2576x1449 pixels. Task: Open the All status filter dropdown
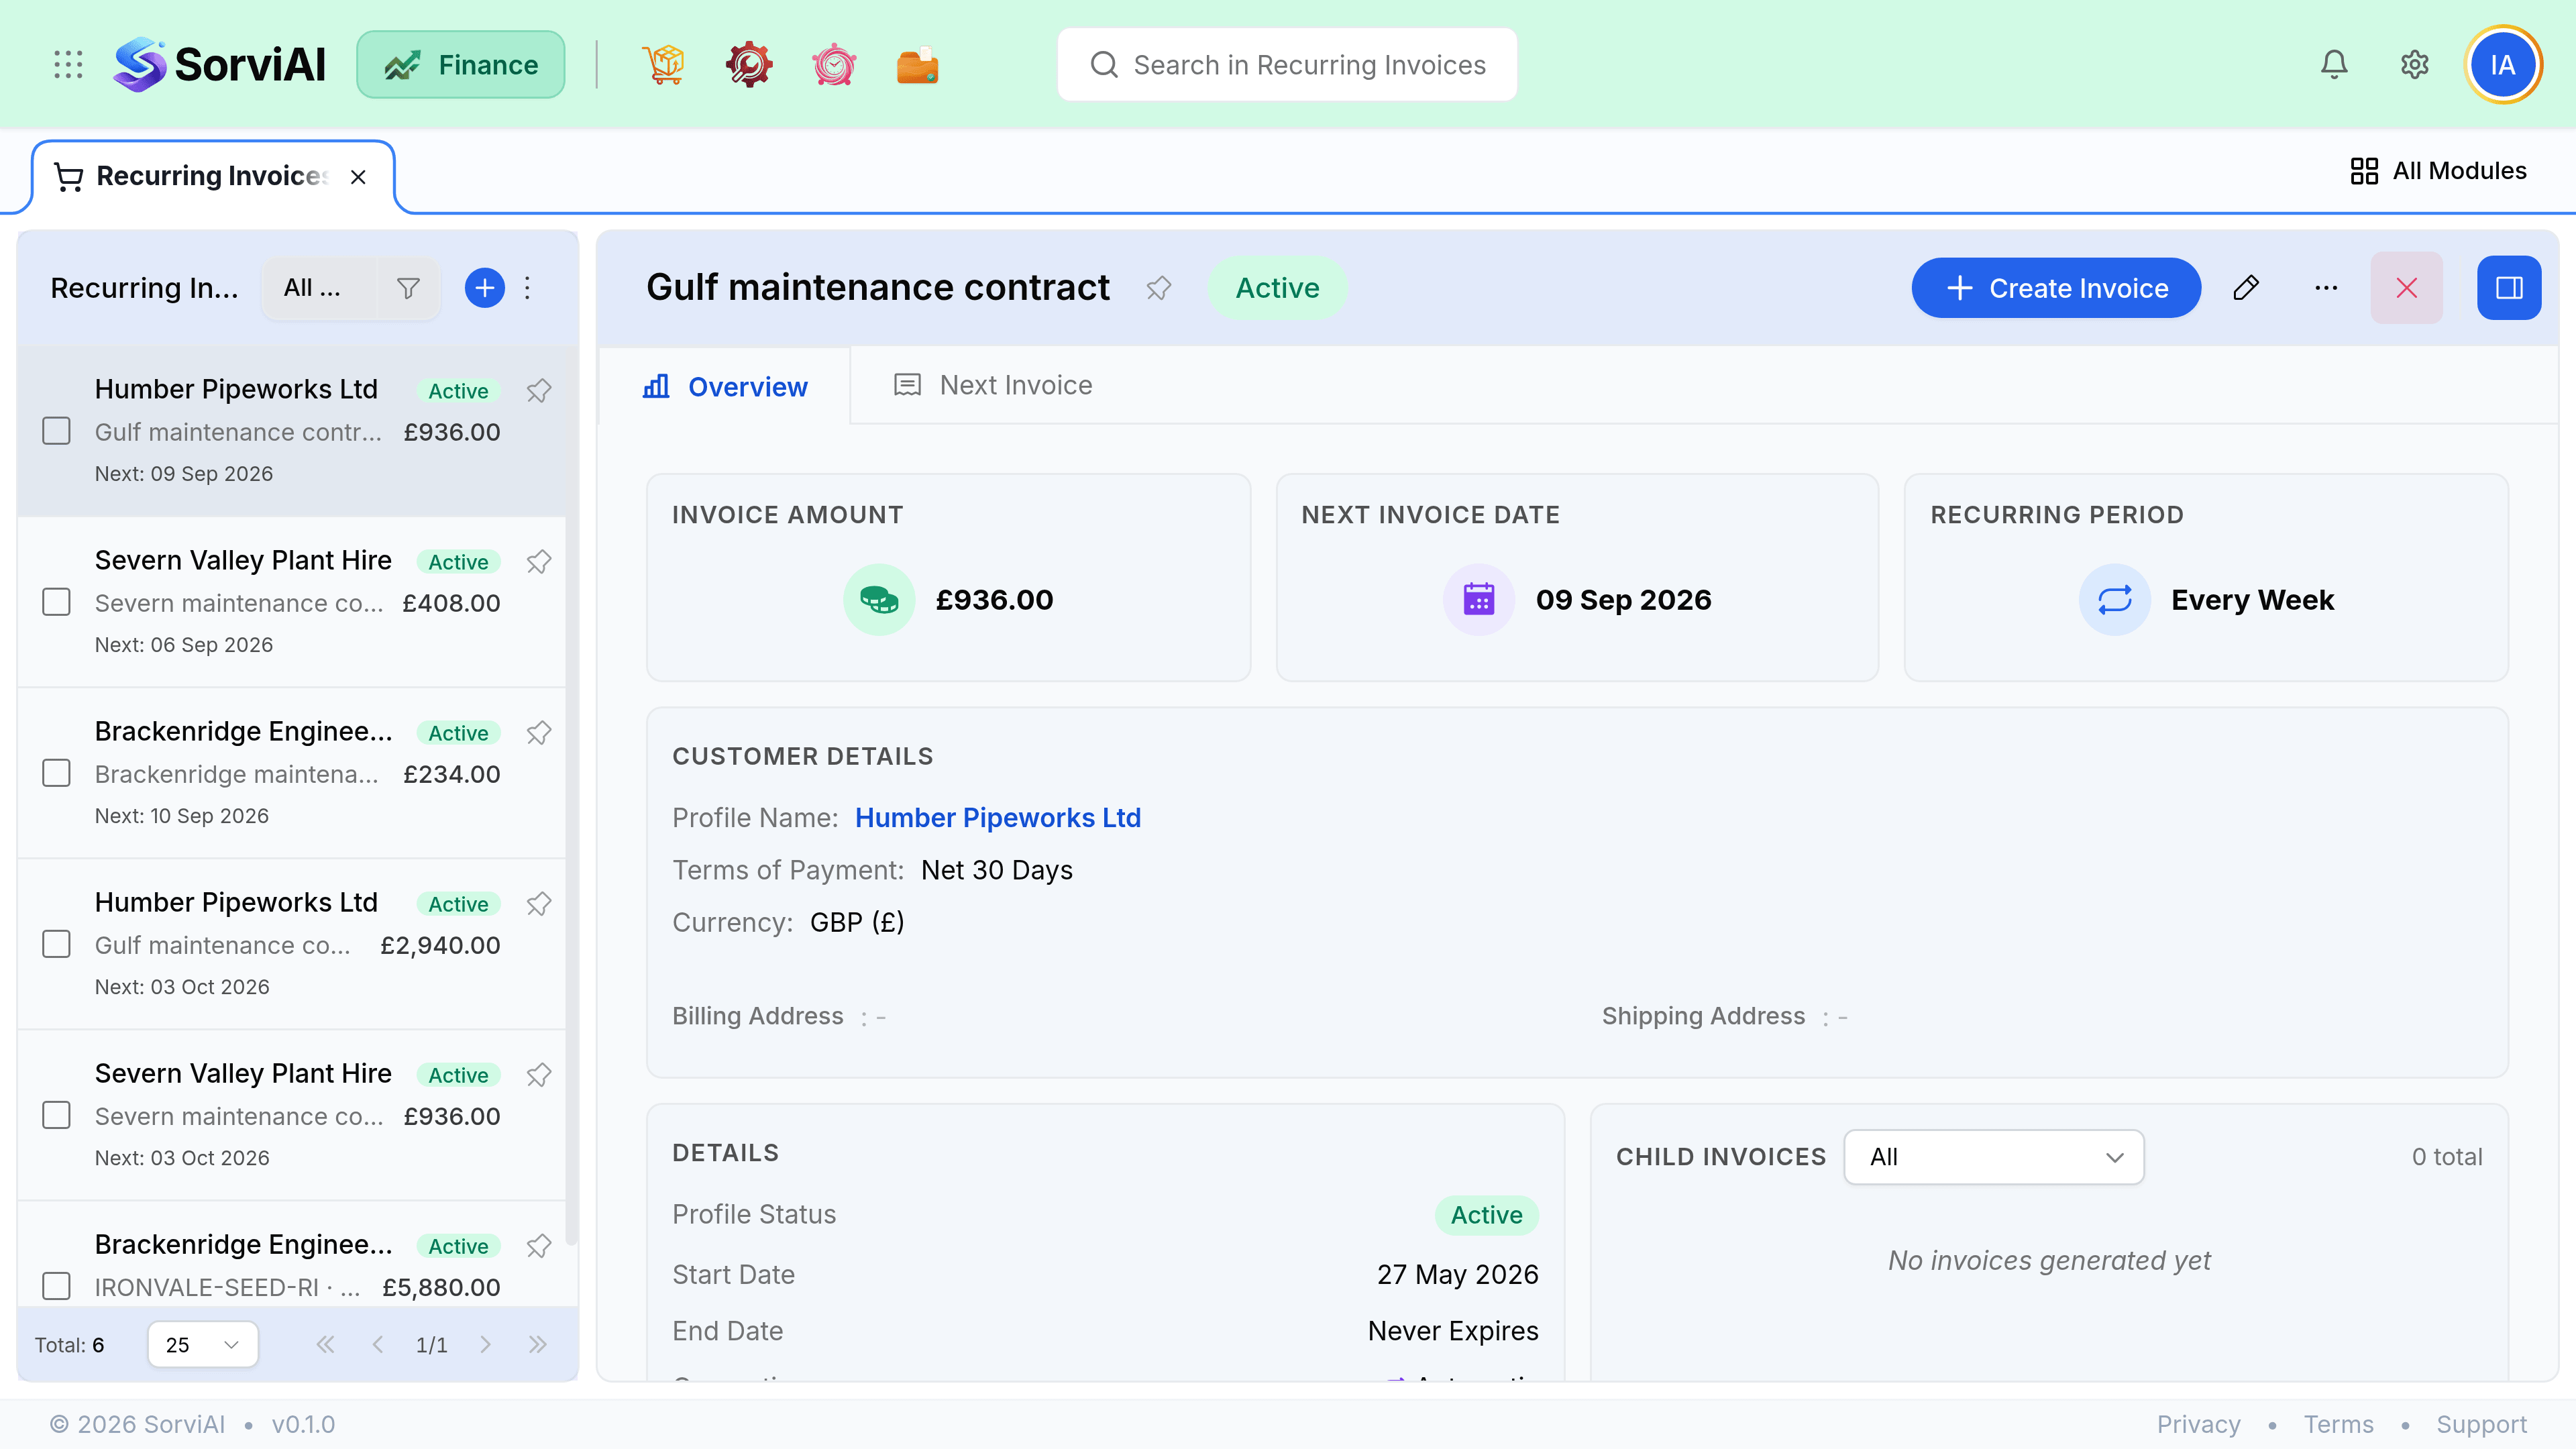[320, 288]
